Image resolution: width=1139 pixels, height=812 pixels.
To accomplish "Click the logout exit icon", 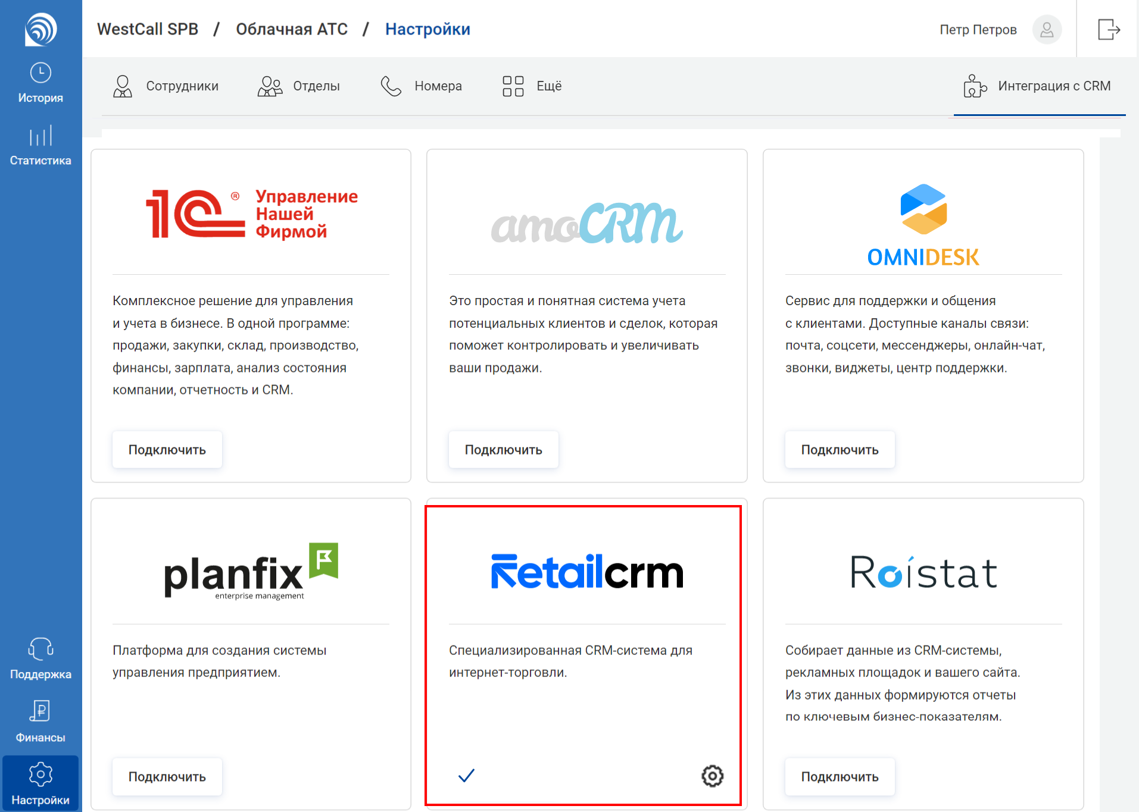I will [x=1109, y=29].
